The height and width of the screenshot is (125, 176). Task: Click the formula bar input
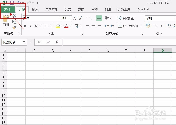[x=119, y=42]
